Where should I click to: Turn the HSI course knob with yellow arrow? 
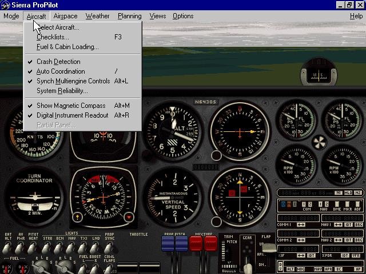78,217
